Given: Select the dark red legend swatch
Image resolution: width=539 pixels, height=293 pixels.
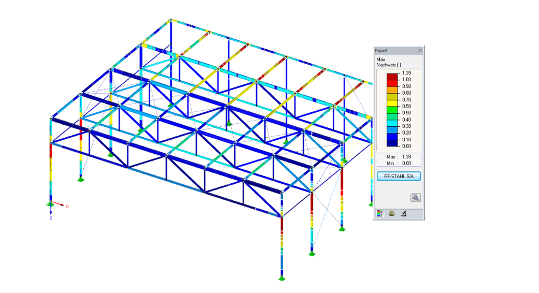Looking at the screenshot, I should (392, 77).
